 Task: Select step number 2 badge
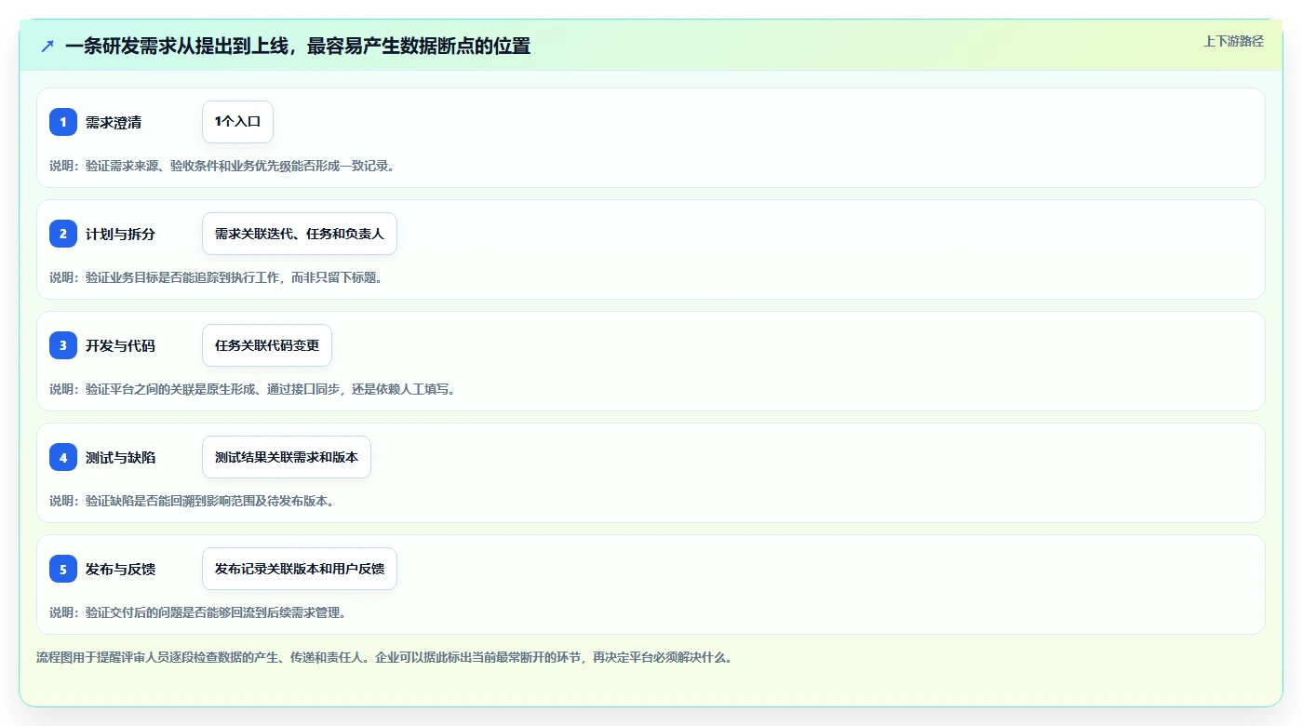click(63, 234)
